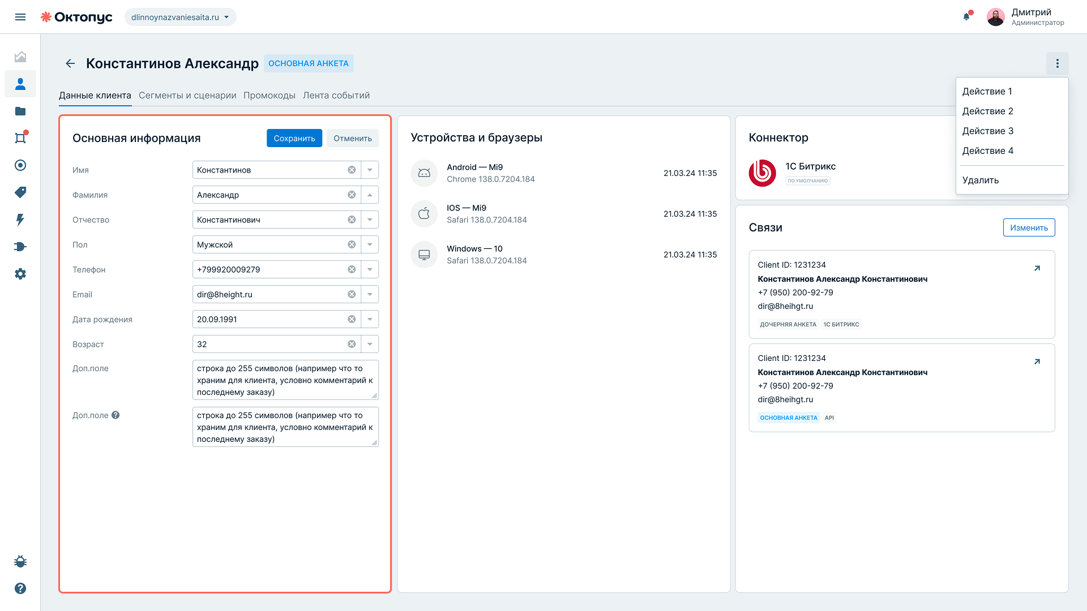1087x611 pixels.
Task: Select Действие 3 from the menu
Action: coord(1012,131)
